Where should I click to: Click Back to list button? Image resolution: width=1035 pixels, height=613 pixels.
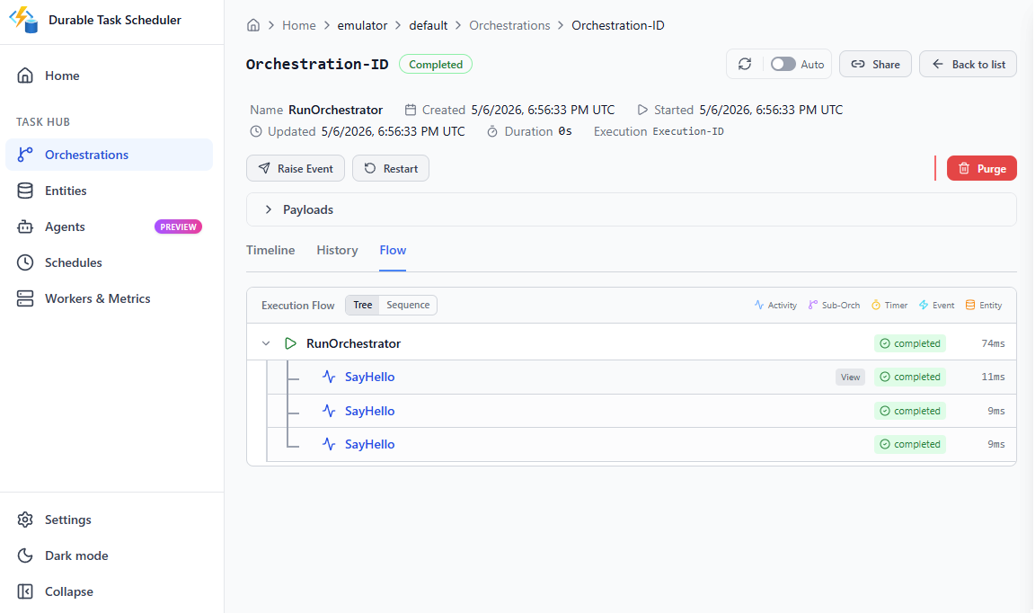point(968,64)
